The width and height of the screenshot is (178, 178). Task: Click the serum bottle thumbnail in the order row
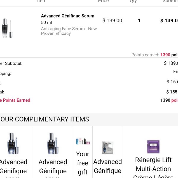pos(7,28)
